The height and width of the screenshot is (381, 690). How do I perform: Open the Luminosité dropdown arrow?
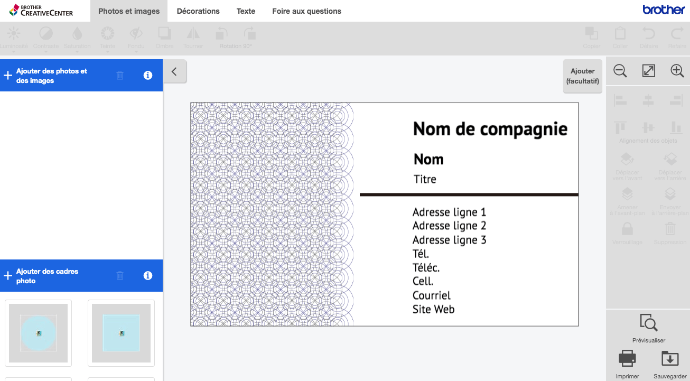click(x=14, y=51)
